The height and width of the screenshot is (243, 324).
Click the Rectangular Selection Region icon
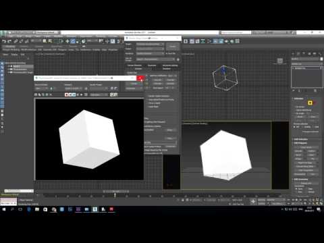click(56, 41)
